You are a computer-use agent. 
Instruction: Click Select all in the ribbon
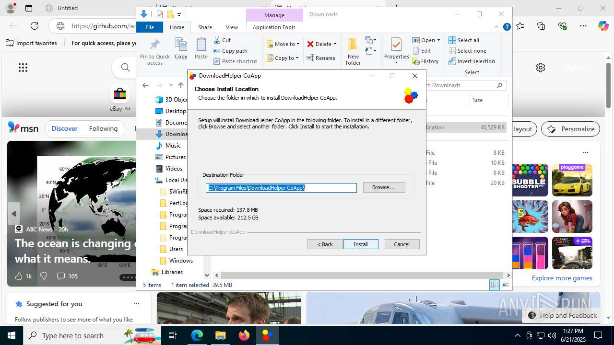coord(464,40)
